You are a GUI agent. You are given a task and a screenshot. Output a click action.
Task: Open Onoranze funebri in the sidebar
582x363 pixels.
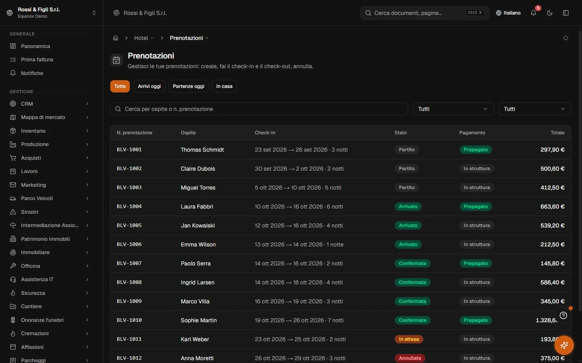49,320
